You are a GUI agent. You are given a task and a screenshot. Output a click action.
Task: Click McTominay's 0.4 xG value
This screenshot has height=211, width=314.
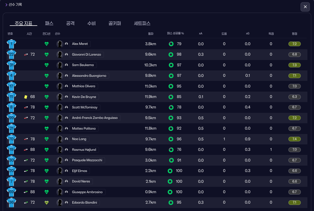tap(247, 107)
